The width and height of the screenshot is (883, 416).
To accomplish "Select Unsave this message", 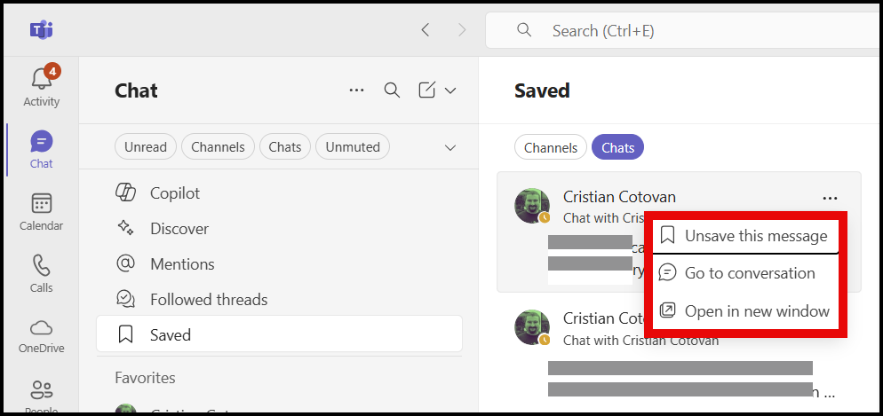I will click(x=755, y=236).
